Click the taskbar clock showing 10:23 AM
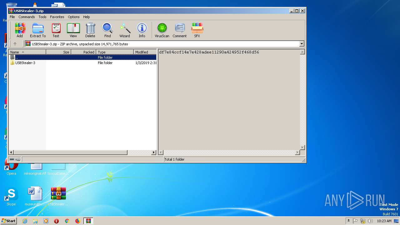 [384, 221]
